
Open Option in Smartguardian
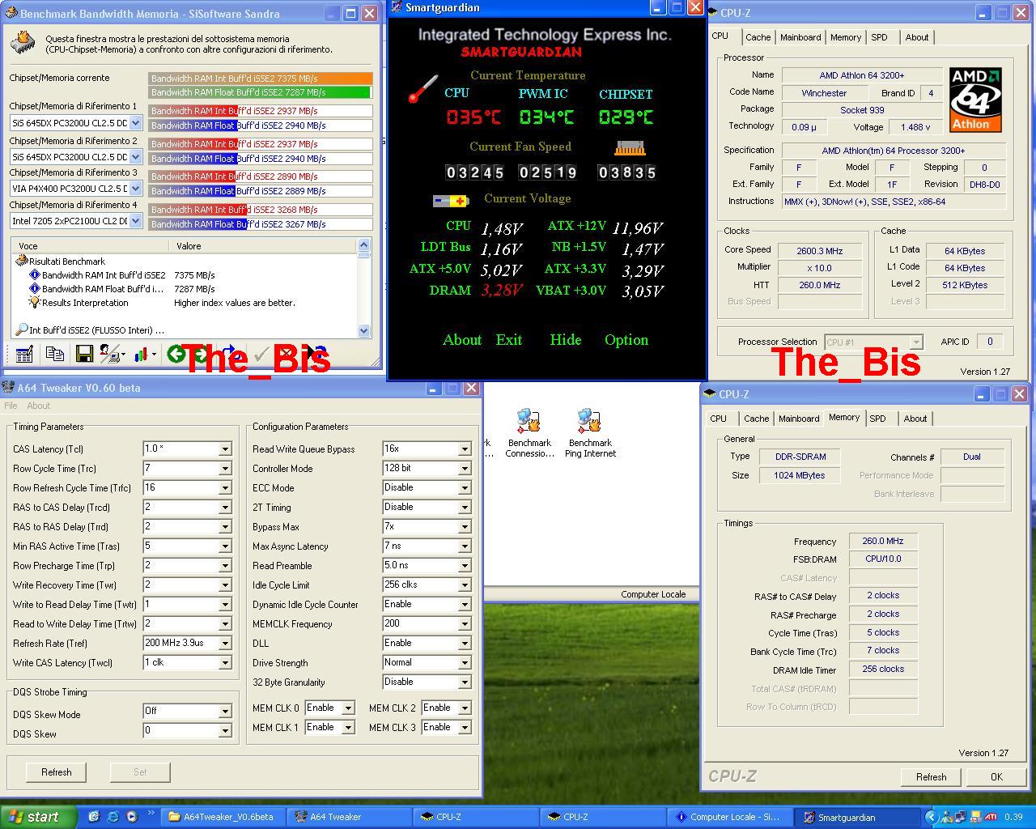click(626, 340)
